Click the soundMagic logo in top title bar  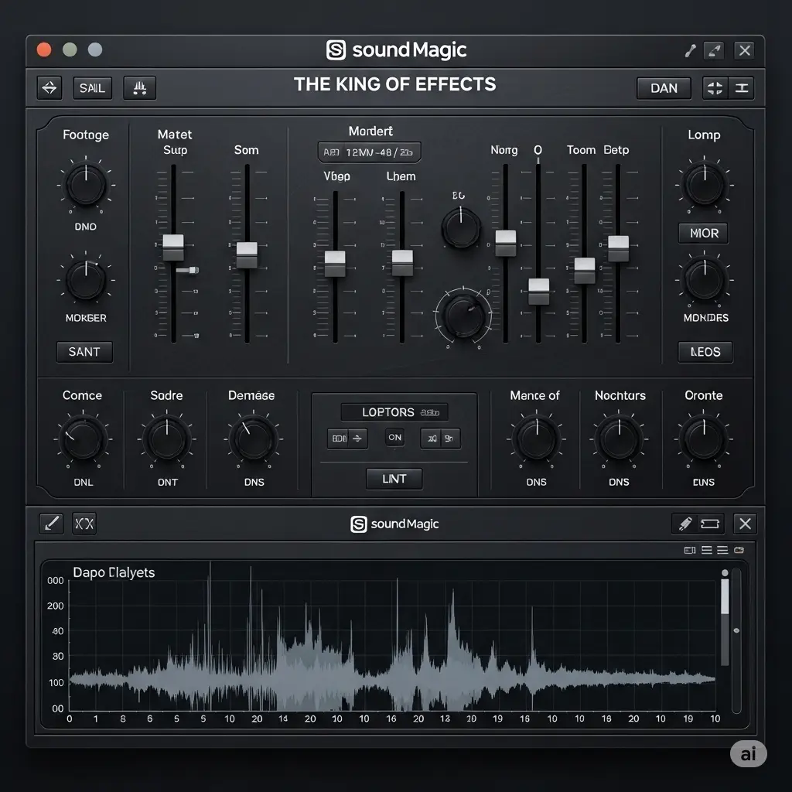click(x=396, y=50)
